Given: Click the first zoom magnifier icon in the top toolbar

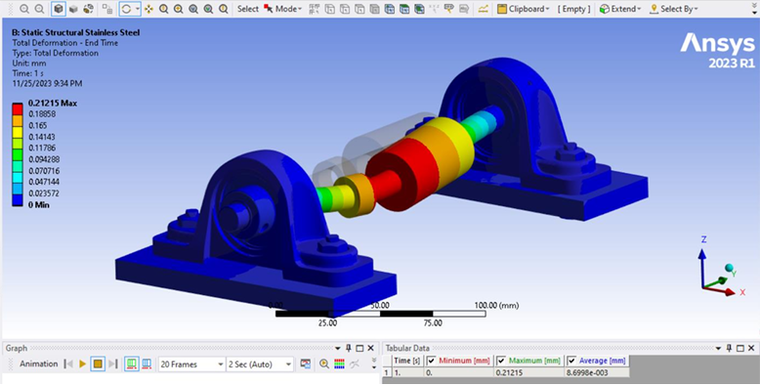Looking at the screenshot, I should click(24, 9).
